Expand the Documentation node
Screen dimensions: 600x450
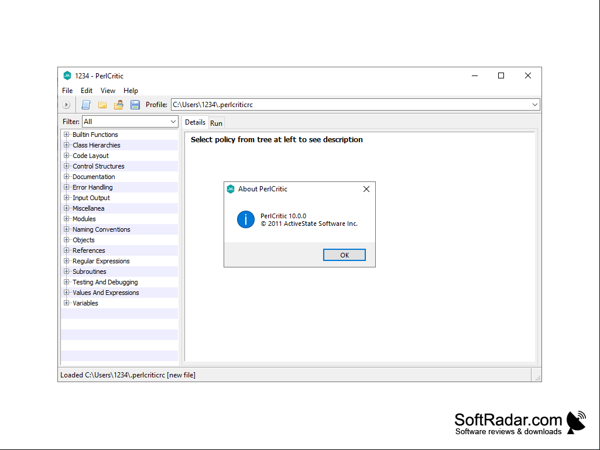coord(67,177)
